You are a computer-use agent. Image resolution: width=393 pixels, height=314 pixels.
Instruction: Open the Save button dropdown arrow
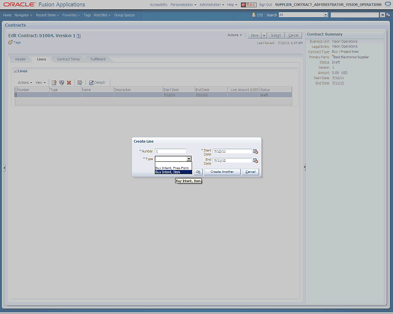point(264,36)
